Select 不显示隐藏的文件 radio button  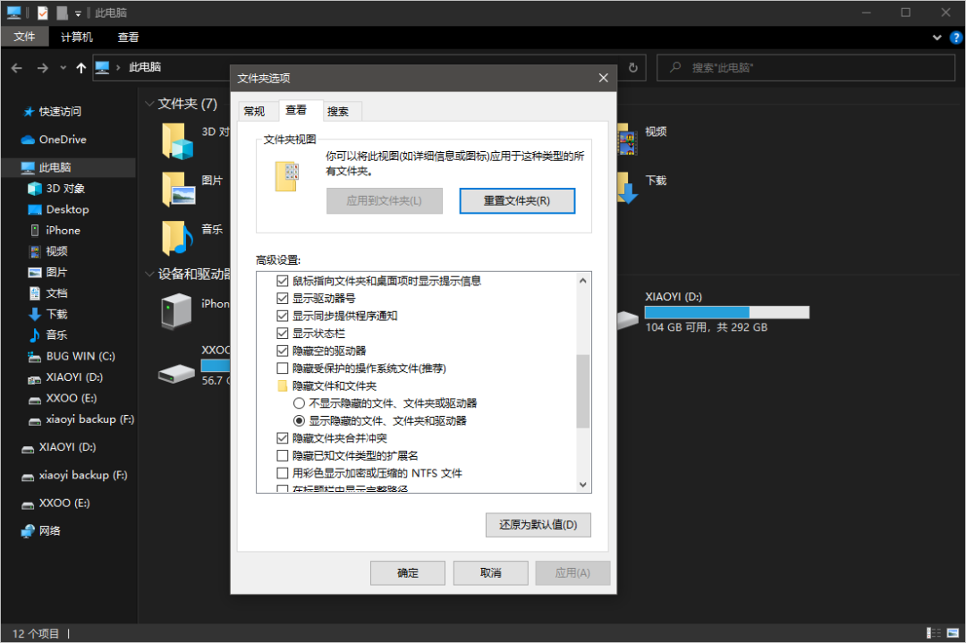pos(299,403)
